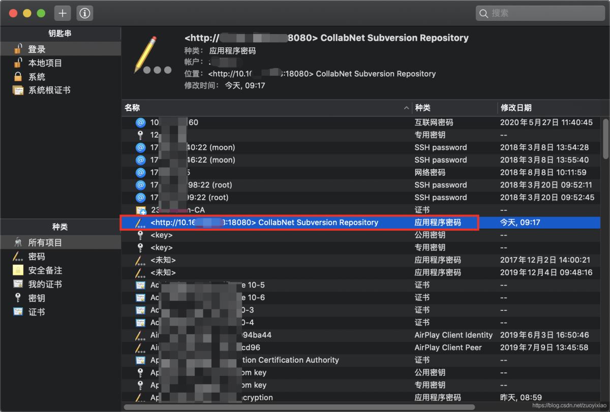Viewport: 610px width, 412px height.
Task: Select the Certification Authority certificate row
Action: pos(361,360)
